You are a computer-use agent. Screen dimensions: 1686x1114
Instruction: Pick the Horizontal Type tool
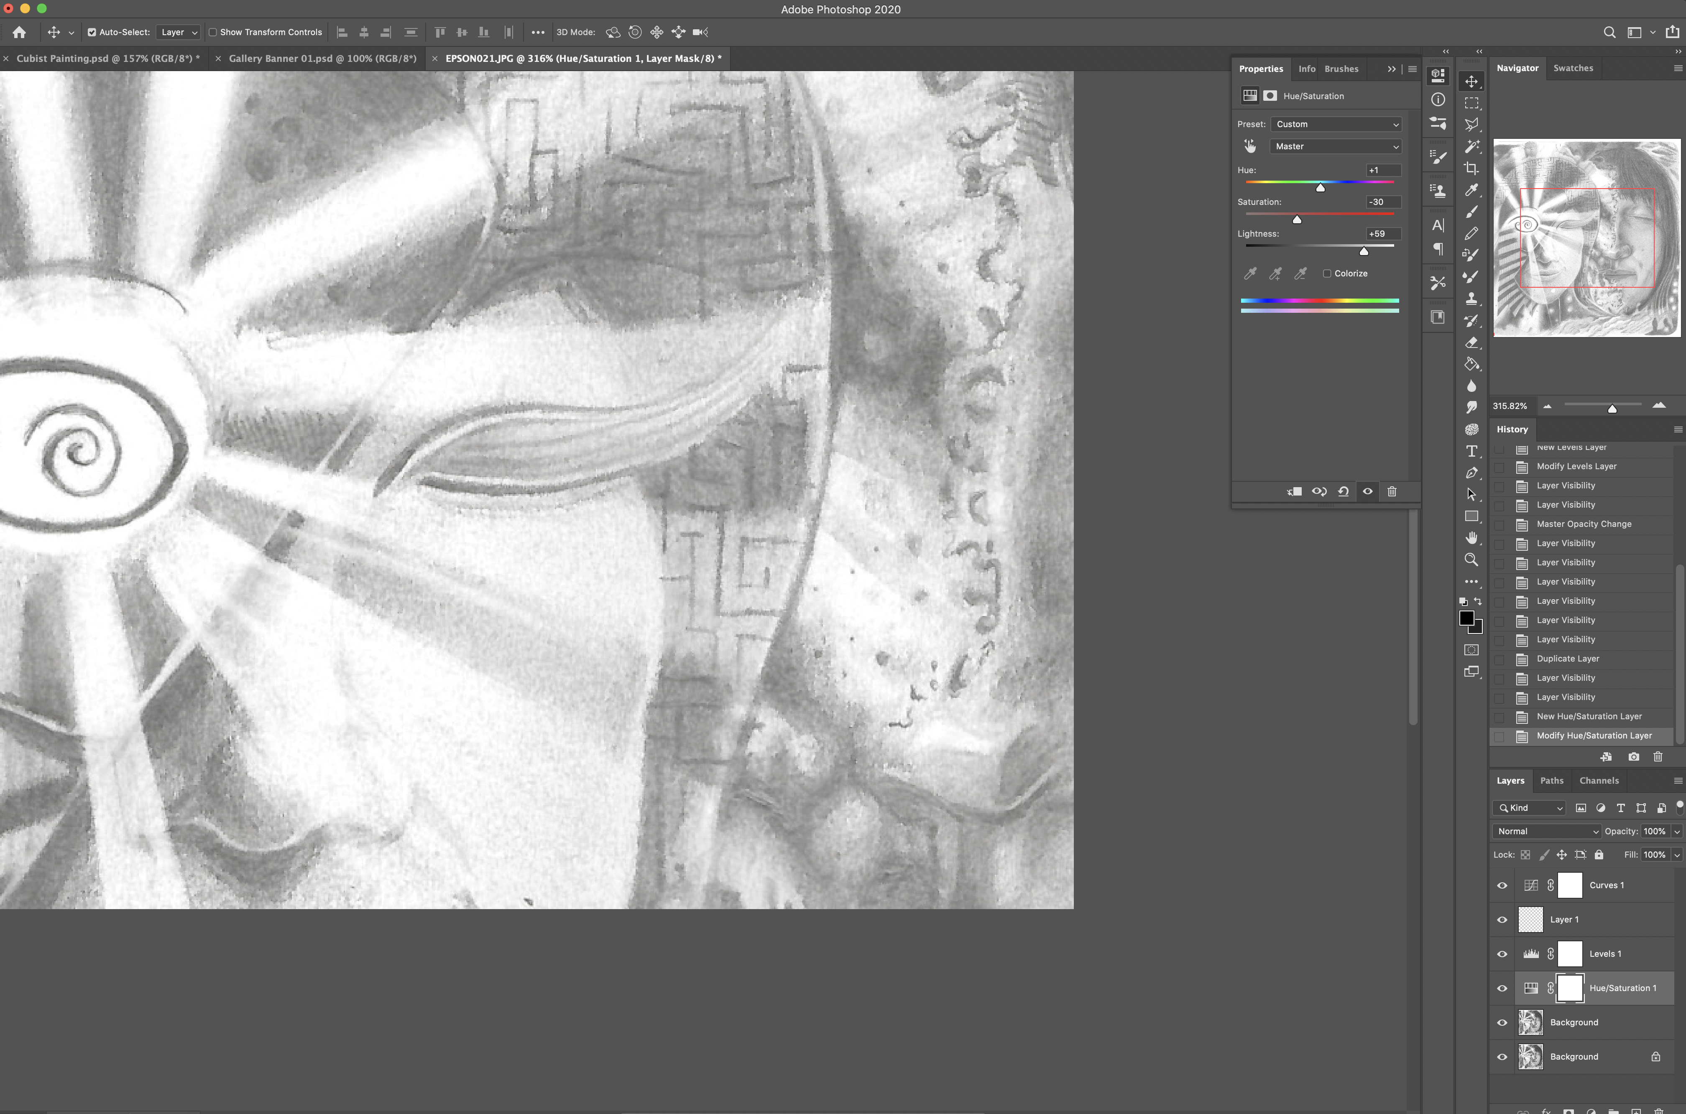pyautogui.click(x=1471, y=451)
